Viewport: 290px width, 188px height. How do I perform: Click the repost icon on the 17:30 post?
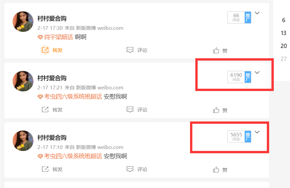pyautogui.click(x=45, y=50)
